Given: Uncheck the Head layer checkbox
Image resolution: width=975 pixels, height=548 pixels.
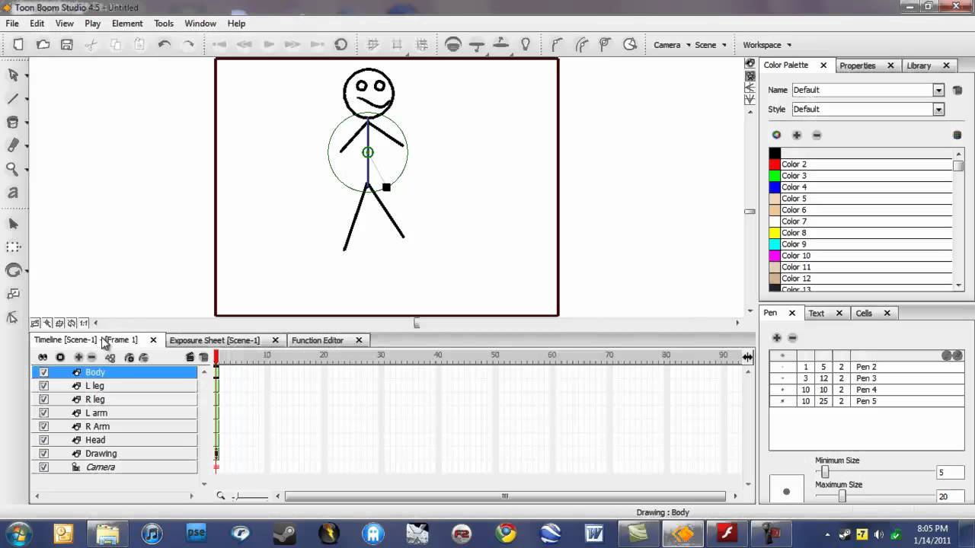Looking at the screenshot, I should (43, 440).
